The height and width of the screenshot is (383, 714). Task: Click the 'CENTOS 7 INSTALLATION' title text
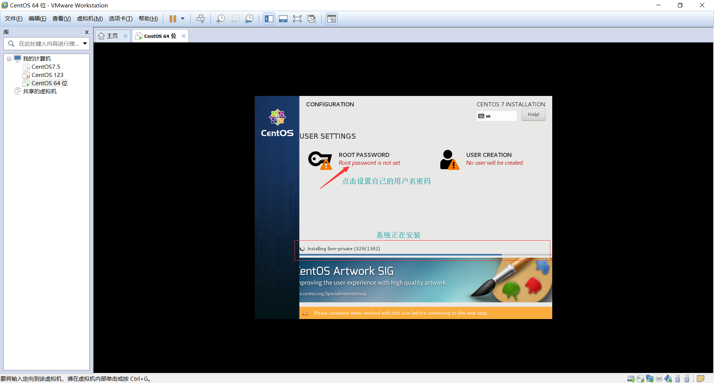tap(511, 104)
